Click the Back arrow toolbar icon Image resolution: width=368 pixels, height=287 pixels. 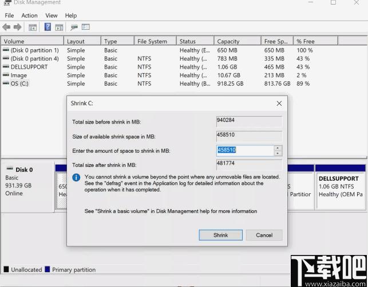click(x=6, y=27)
